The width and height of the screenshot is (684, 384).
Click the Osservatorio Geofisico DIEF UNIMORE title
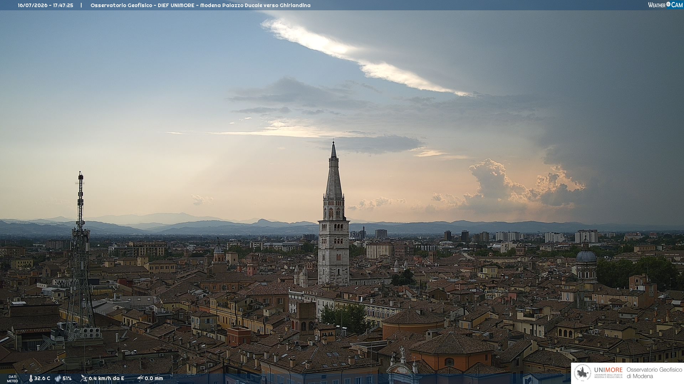(x=201, y=5)
